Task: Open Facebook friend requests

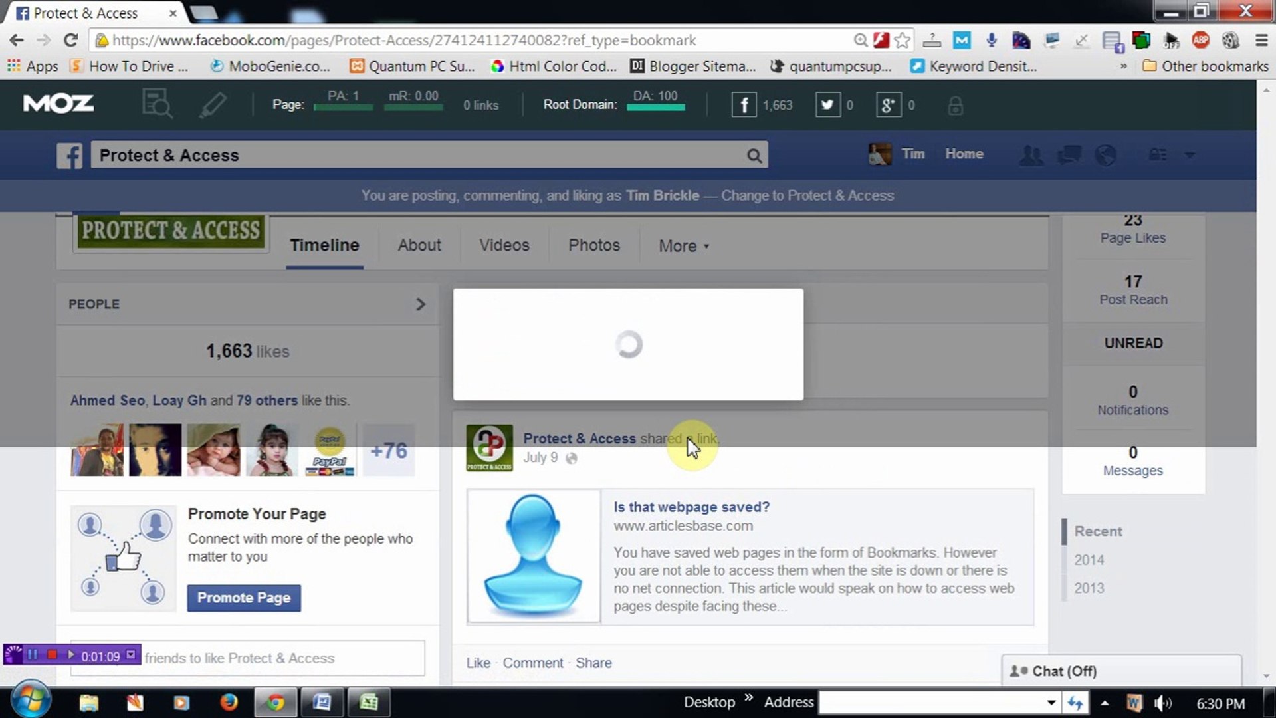Action: pos(1030,154)
